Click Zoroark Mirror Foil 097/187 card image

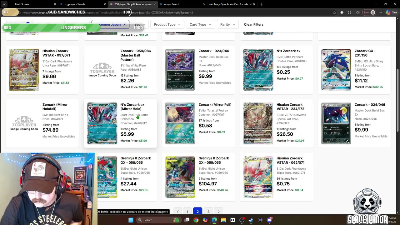(180, 123)
